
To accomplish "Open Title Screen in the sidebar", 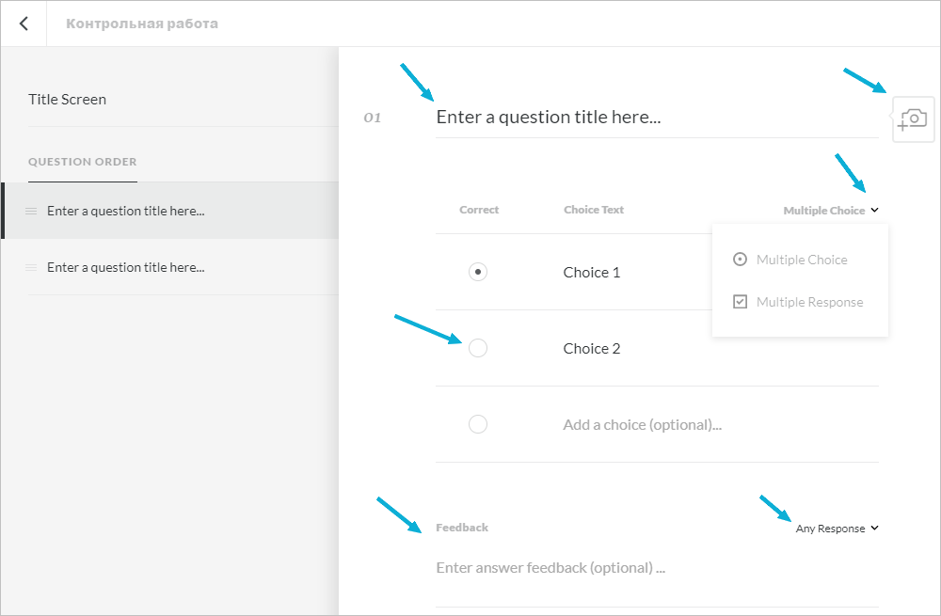I will click(68, 99).
